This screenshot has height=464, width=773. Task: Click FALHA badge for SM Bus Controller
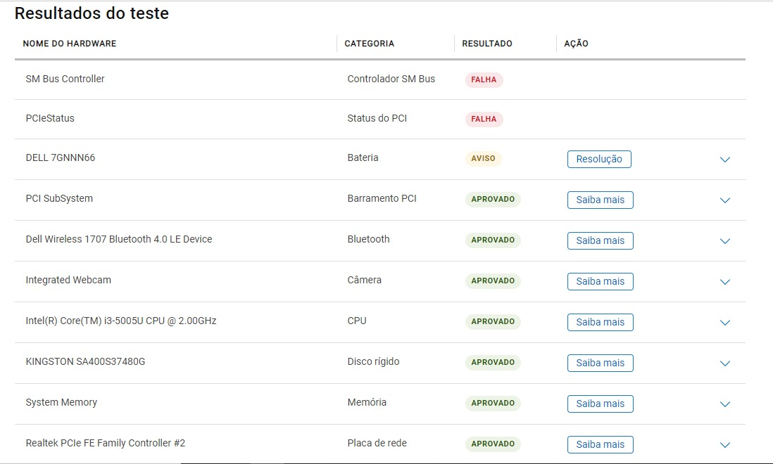point(484,79)
